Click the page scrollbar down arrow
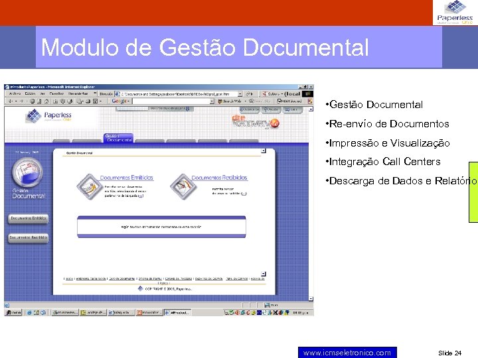The image size is (478, 358). [x=311, y=299]
